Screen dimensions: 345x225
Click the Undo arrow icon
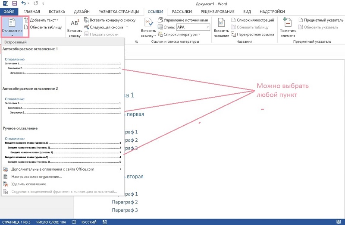tap(23, 3)
